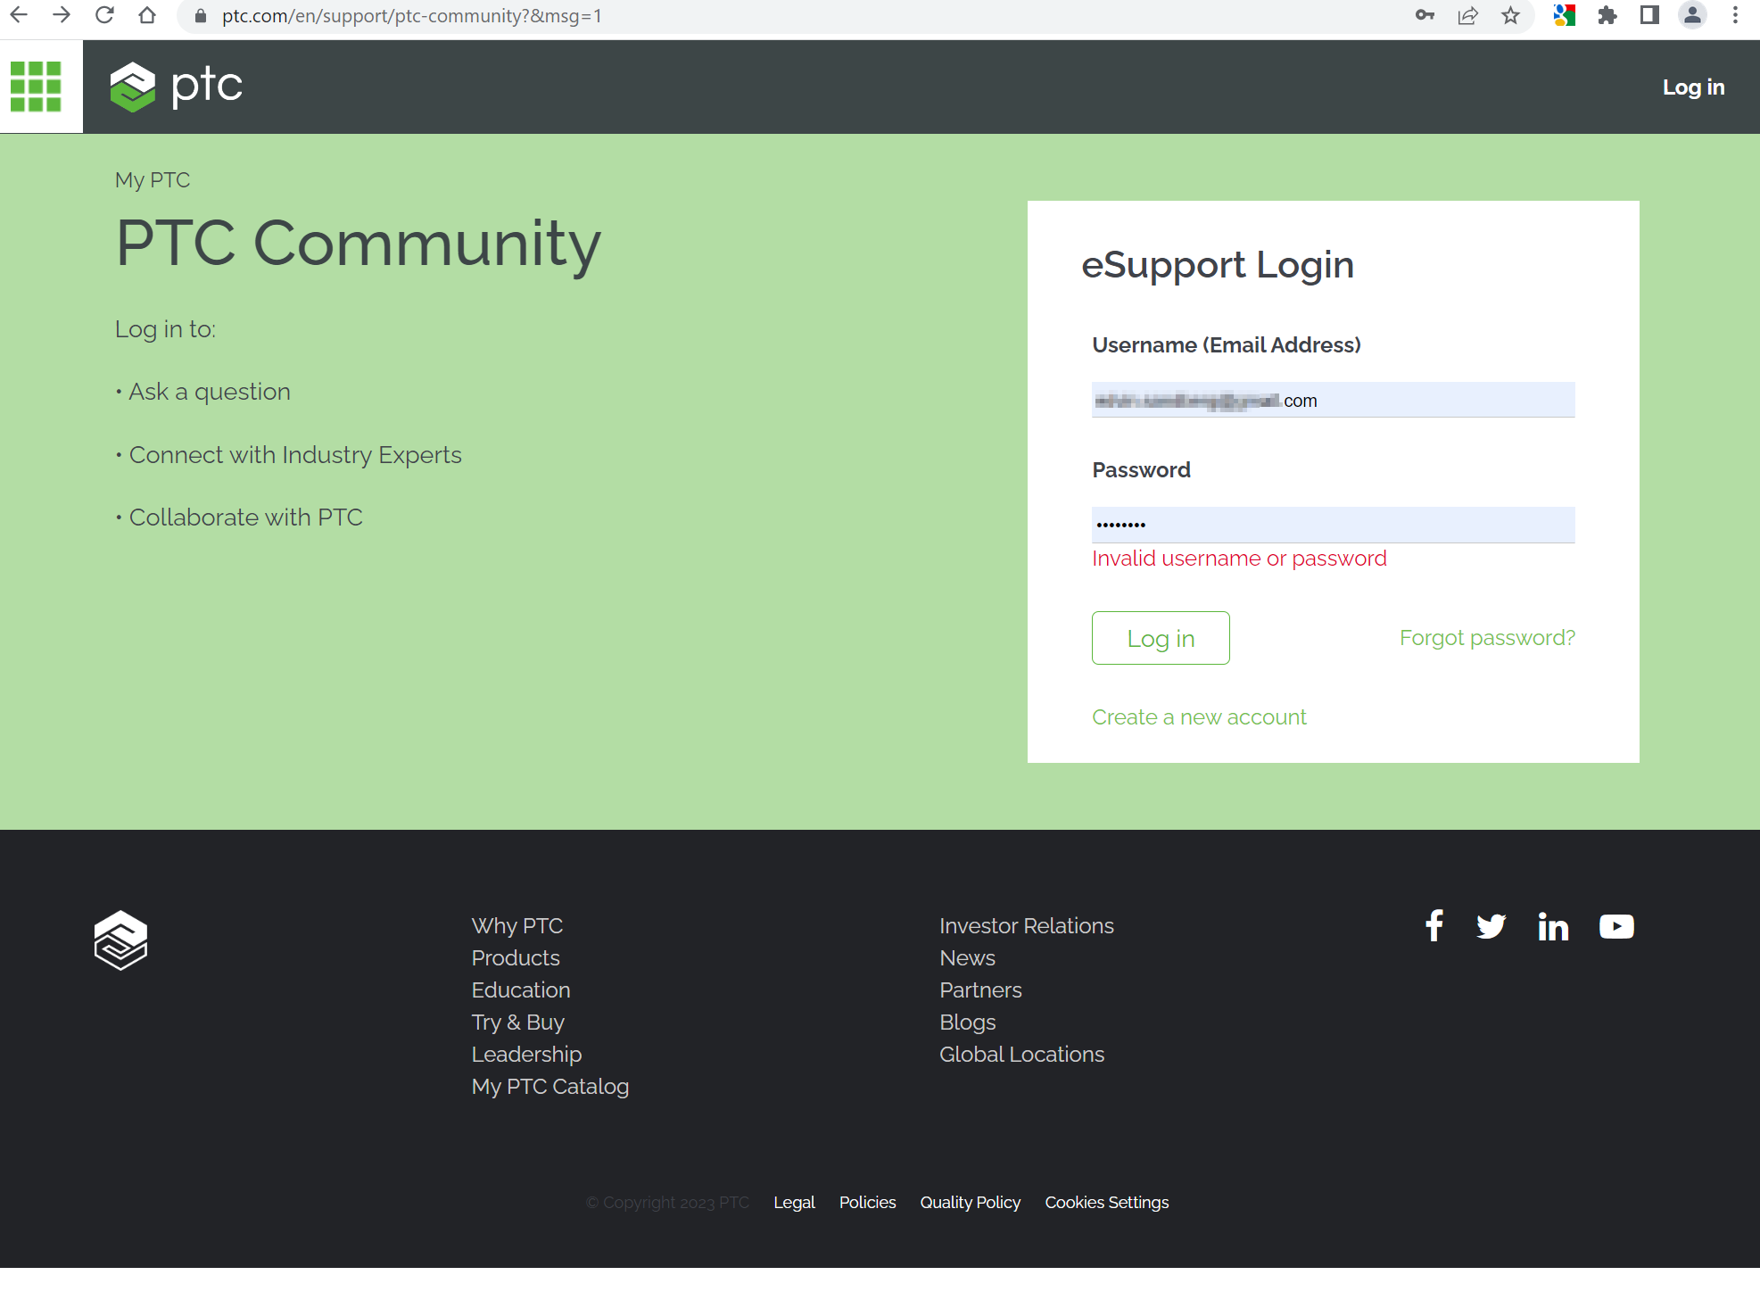The image size is (1760, 1300).
Task: Open the Forgot password link
Action: coord(1486,637)
